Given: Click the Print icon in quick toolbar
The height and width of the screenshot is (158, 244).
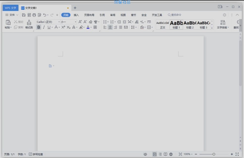Looking at the screenshot, I should pyautogui.click(x=34, y=15).
